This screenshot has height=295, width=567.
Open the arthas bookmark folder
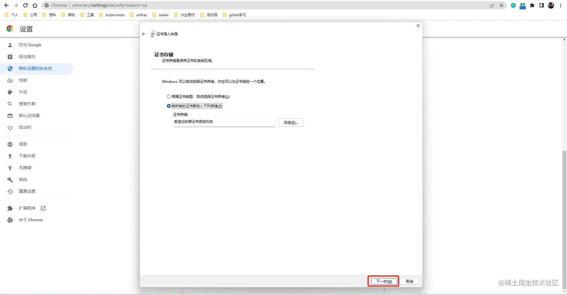138,15
